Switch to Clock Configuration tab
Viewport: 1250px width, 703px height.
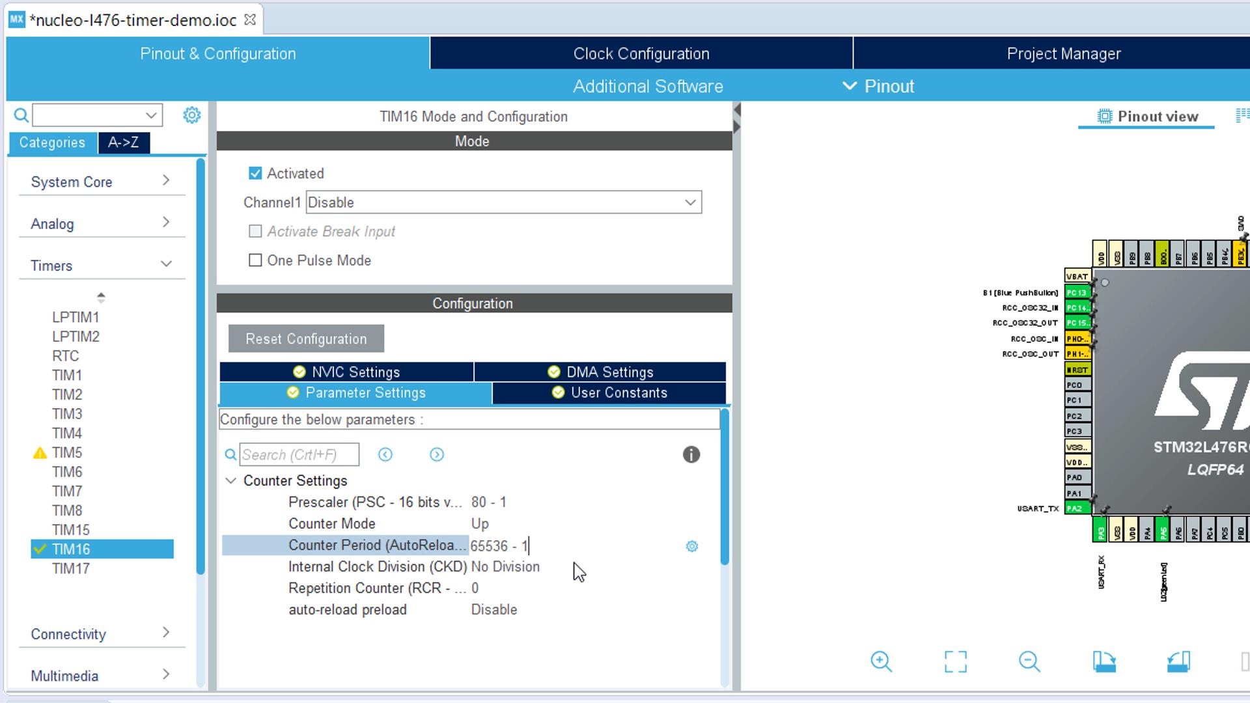click(641, 53)
